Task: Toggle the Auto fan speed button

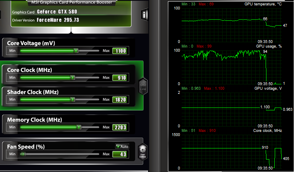Action: [x=122, y=146]
